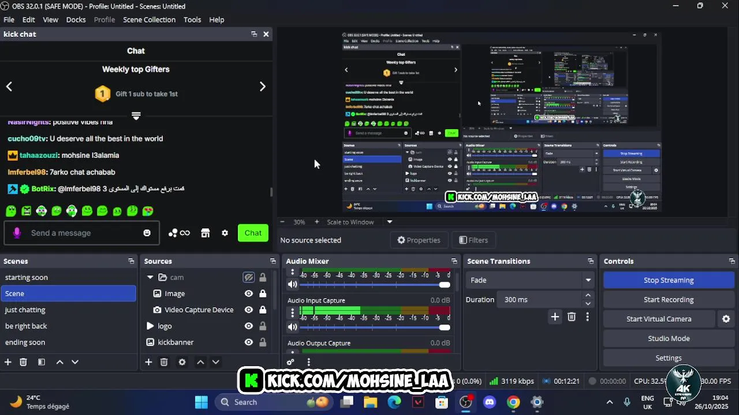The height and width of the screenshot is (415, 739).
Task: Move source down
Action: [x=215, y=362]
